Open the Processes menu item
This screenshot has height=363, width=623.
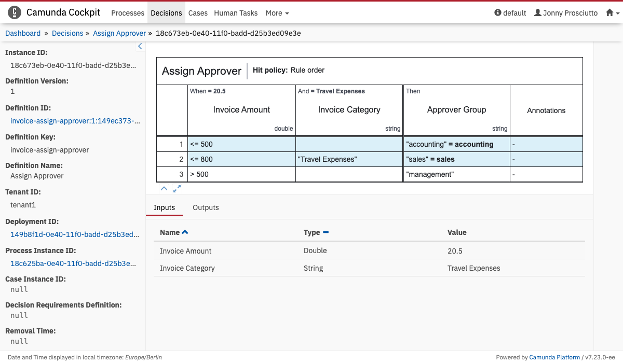pyautogui.click(x=128, y=13)
